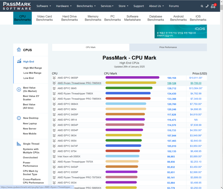
Task: Open the shopping cart icon
Action: (213, 6)
